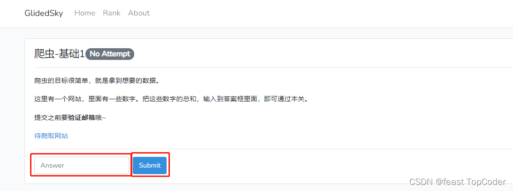Open the 待爬取网站 target site link
This screenshot has width=513, height=191.
click(51, 136)
